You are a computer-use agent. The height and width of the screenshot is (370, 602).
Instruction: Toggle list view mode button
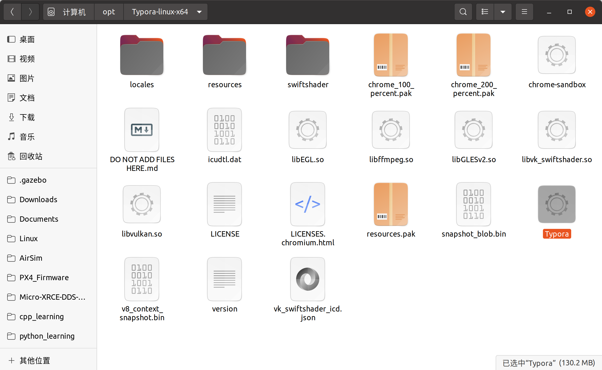[x=485, y=12]
